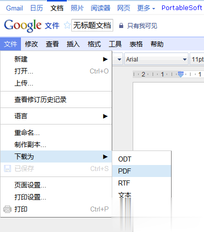Open the 插入 menu

pos(73,44)
